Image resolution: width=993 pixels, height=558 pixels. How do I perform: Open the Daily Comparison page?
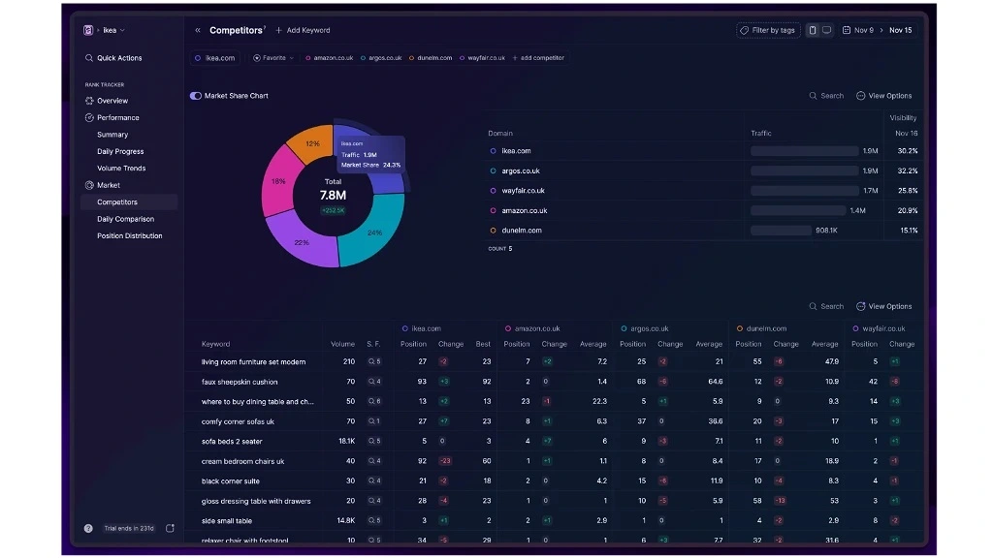pos(125,219)
